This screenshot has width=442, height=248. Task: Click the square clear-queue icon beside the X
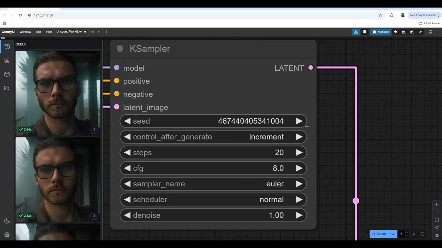(x=422, y=234)
